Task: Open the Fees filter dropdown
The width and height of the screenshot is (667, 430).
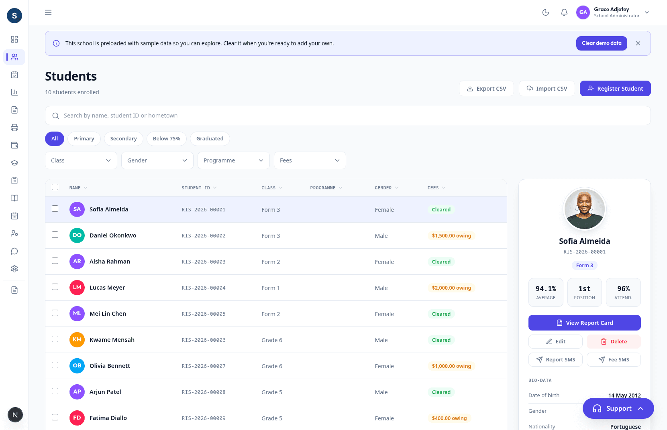Action: pyautogui.click(x=310, y=160)
